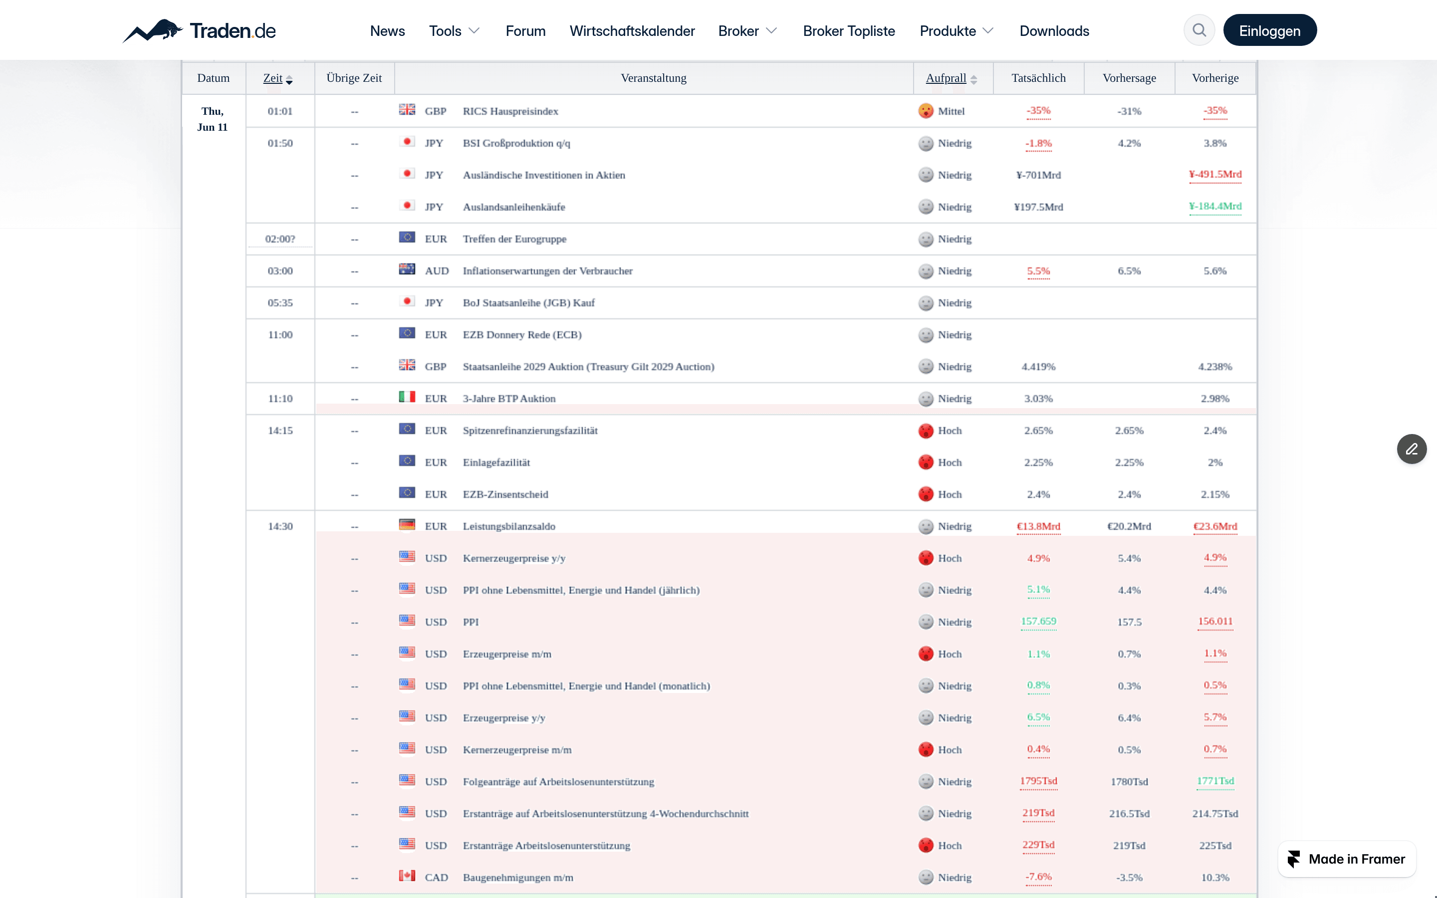Click the actual value 1795Tsd
The height and width of the screenshot is (898, 1437).
[x=1038, y=781]
